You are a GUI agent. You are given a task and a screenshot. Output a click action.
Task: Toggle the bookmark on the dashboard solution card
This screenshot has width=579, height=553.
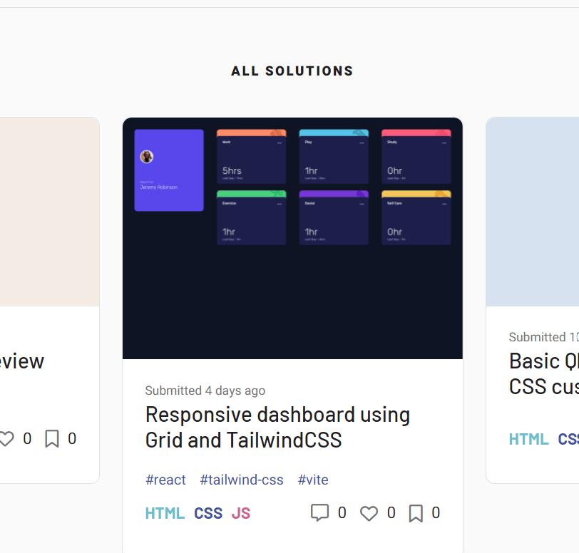[x=415, y=512]
